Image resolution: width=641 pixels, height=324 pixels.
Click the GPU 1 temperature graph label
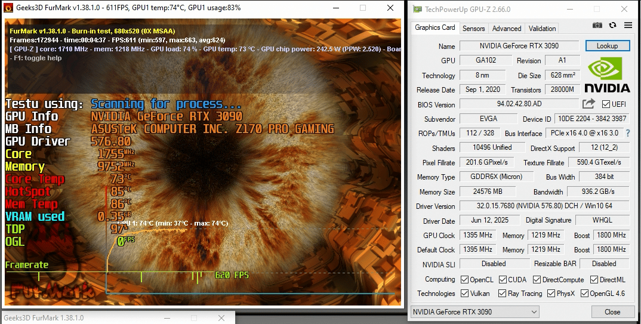[173, 223]
